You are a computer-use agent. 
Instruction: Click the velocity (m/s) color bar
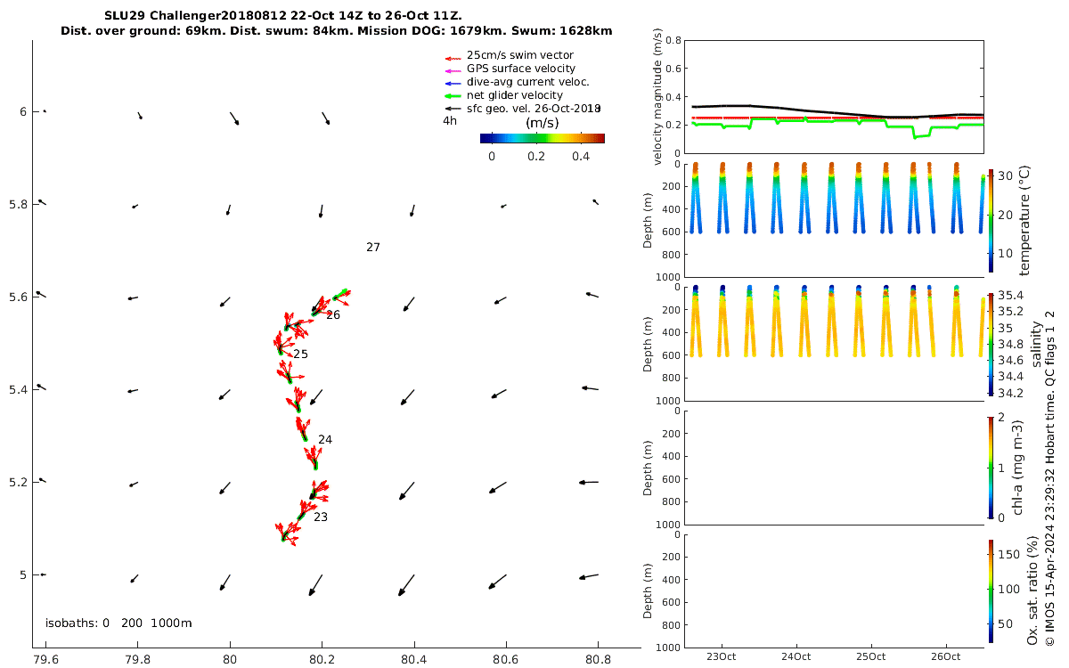pos(542,138)
